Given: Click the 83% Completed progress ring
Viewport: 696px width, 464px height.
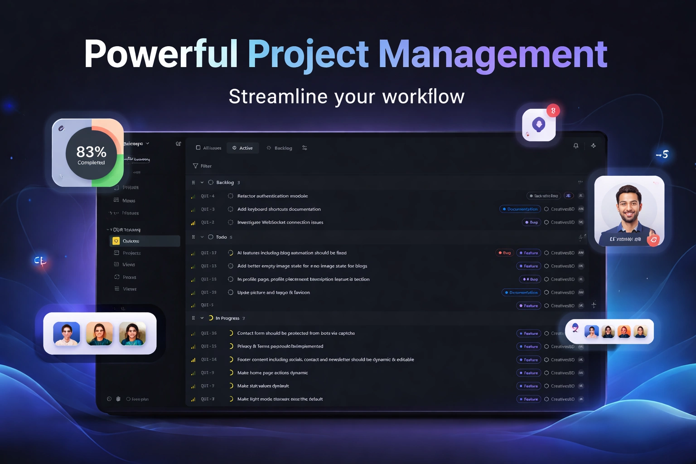Looking at the screenshot, I should 91,154.
